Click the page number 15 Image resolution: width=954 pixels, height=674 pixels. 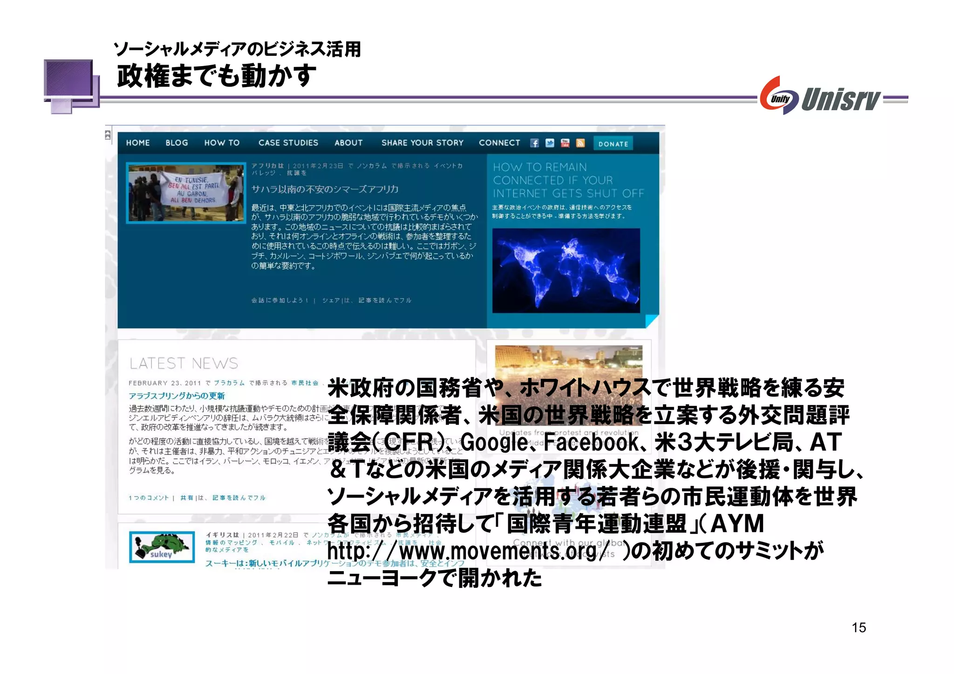pyautogui.click(x=859, y=627)
